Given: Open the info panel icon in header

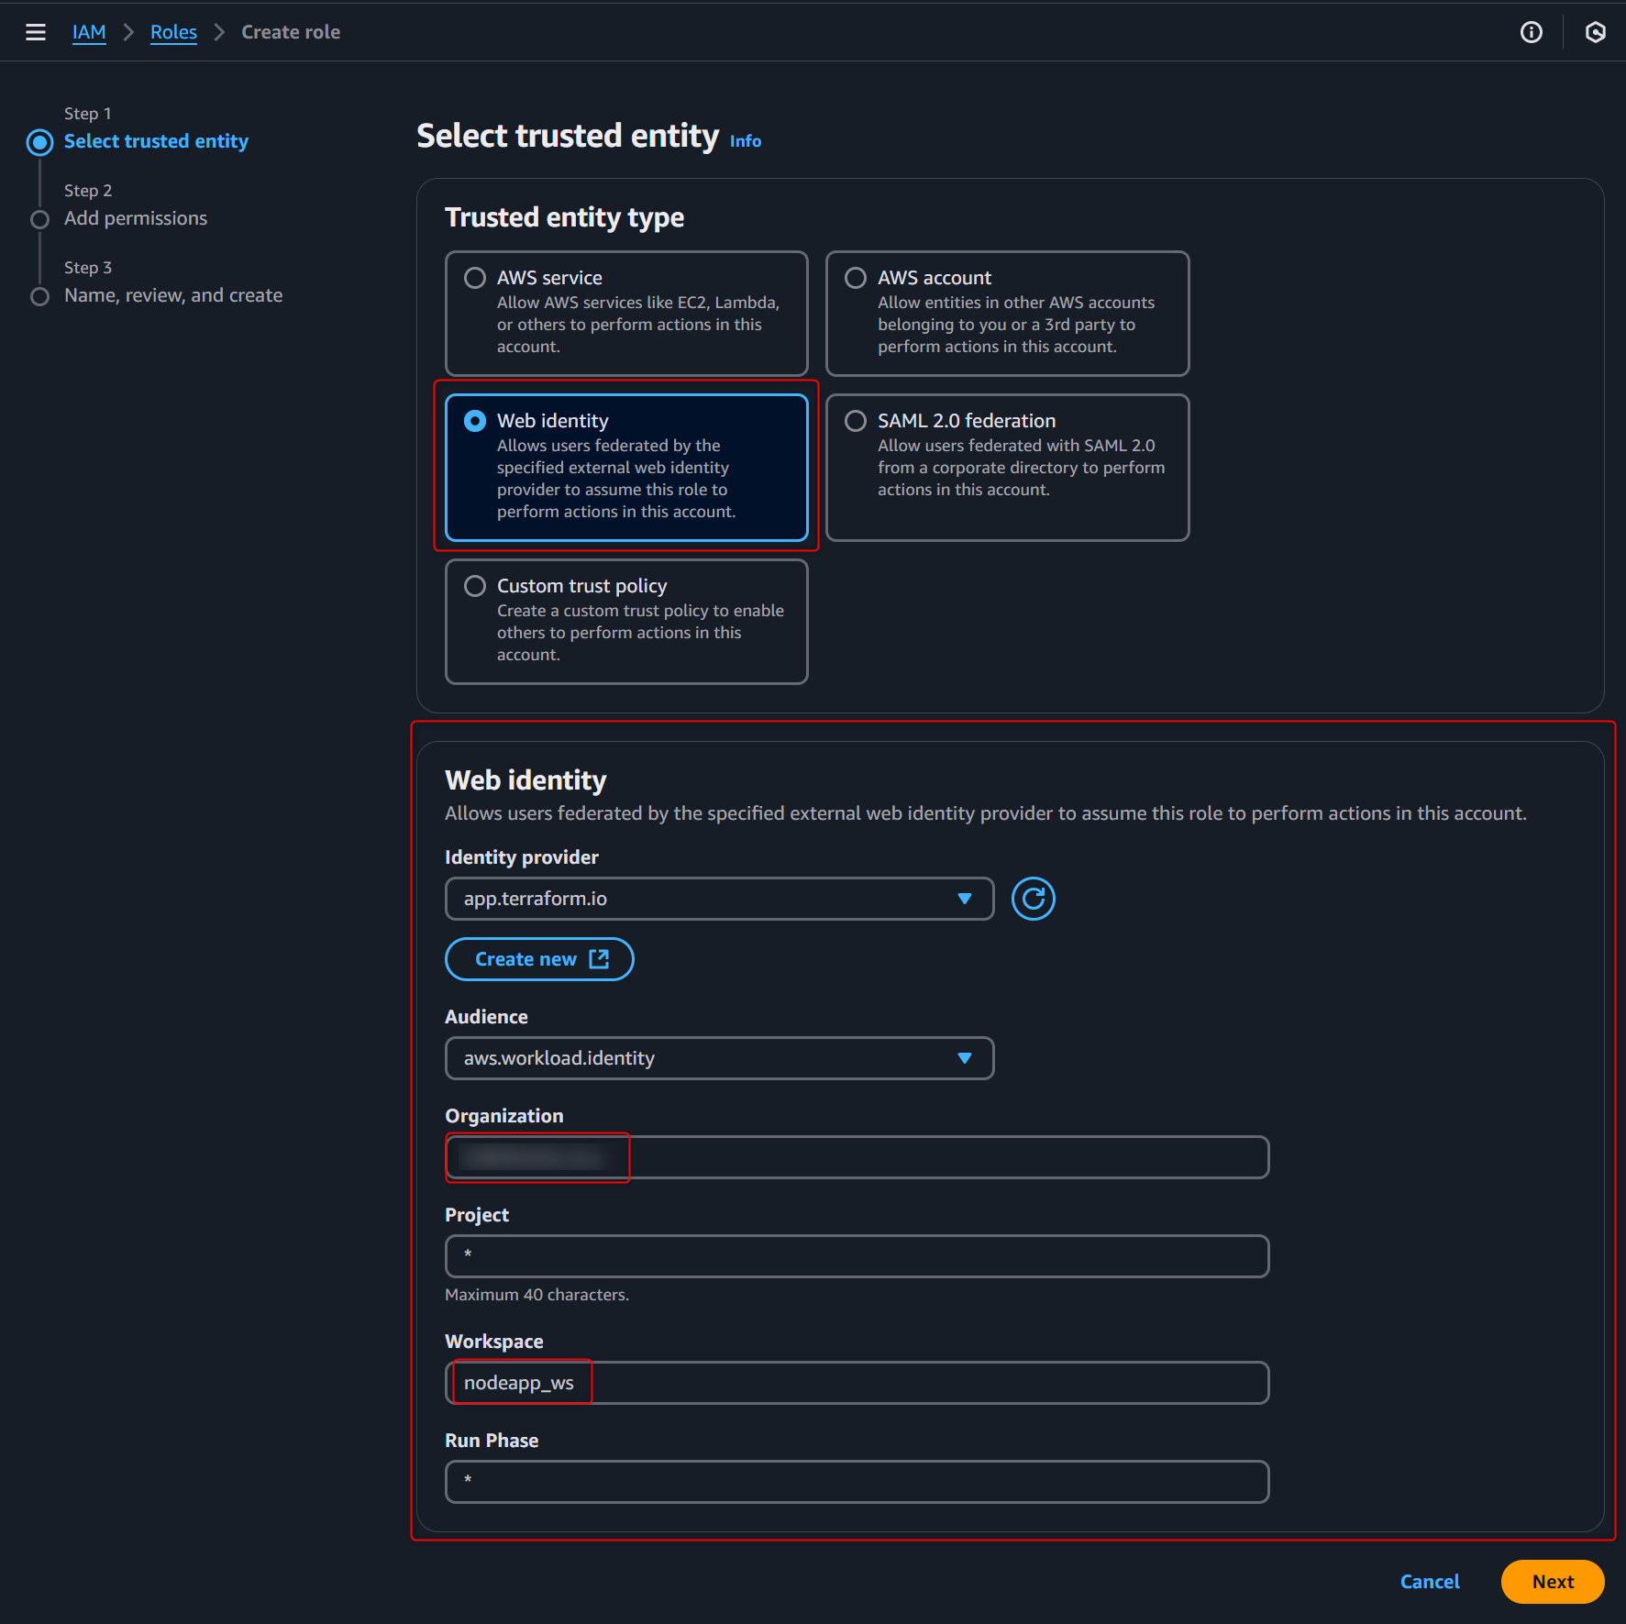Looking at the screenshot, I should 1531,32.
